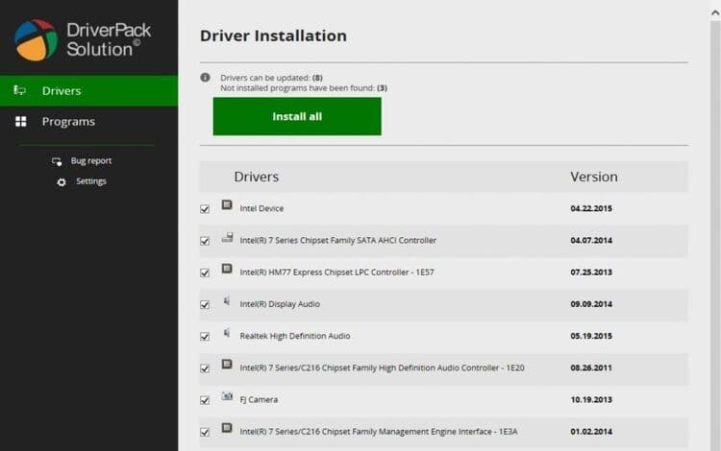Click the Settings gear icon
The image size is (721, 451).
62,181
